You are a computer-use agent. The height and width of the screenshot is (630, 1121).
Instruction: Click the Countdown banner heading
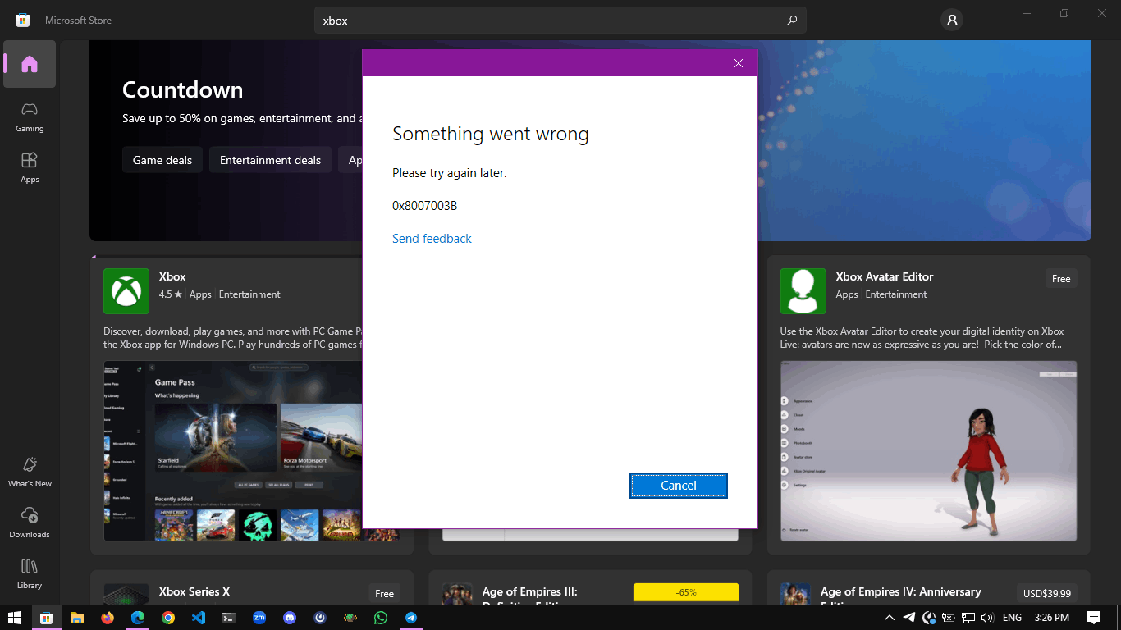click(183, 89)
